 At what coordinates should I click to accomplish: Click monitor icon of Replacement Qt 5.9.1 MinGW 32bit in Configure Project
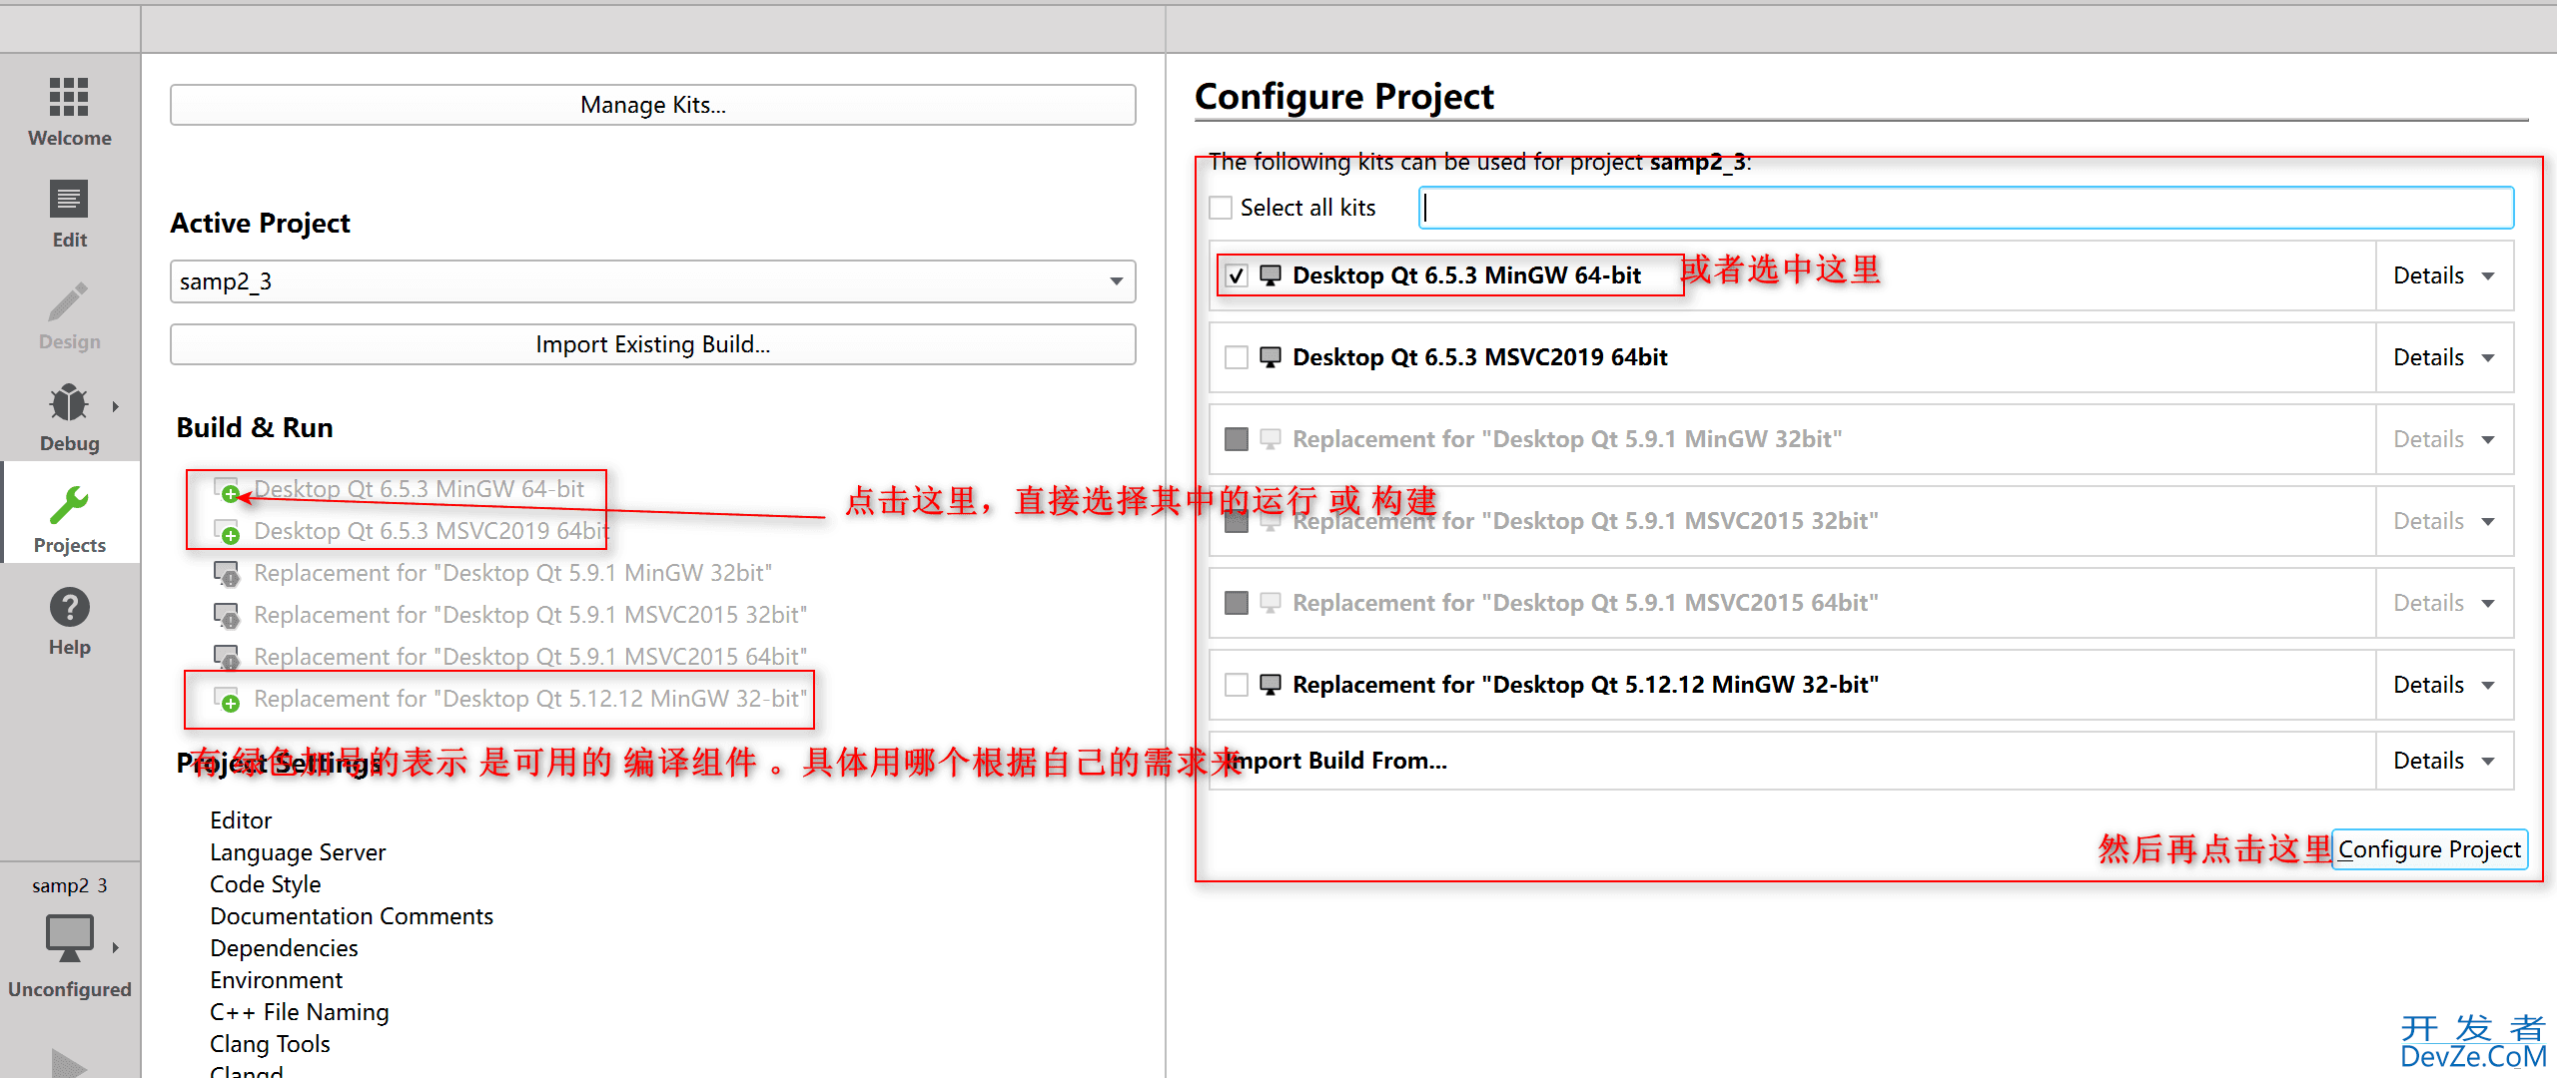pyautogui.click(x=1271, y=439)
